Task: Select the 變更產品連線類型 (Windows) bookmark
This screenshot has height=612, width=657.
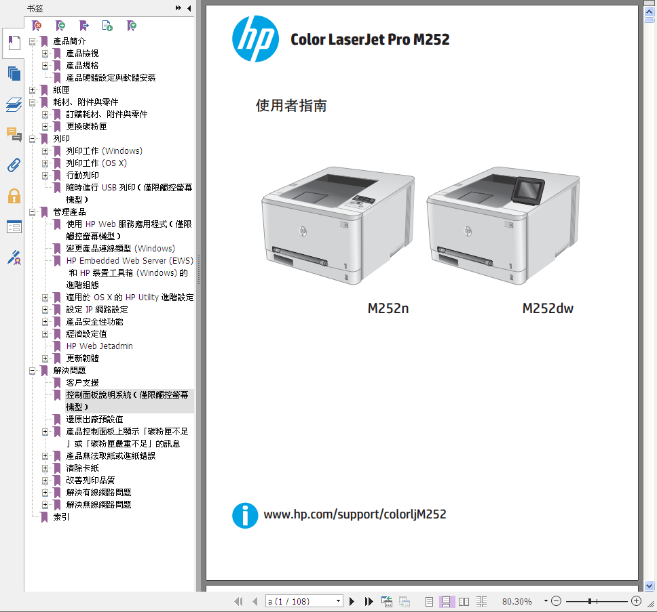Action: 121,249
